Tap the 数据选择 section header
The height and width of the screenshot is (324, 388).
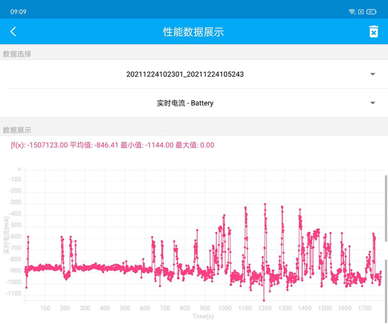[x=17, y=54]
